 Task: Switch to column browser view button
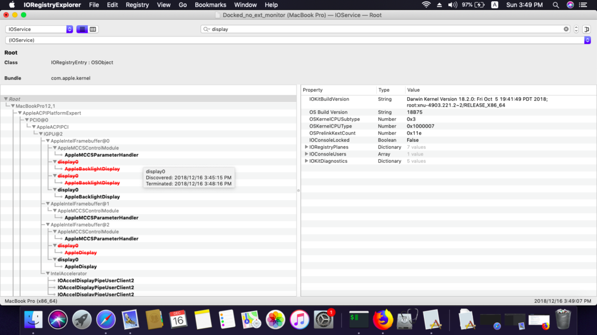click(x=93, y=29)
